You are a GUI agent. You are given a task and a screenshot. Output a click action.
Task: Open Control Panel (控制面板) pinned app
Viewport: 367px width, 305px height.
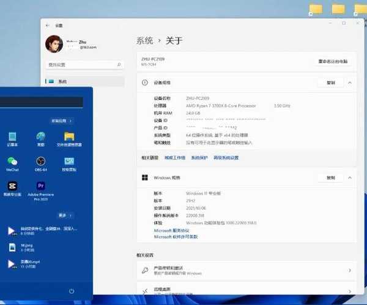tap(69, 164)
